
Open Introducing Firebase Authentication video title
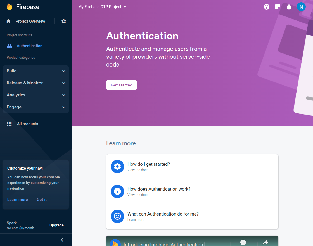[x=163, y=244]
